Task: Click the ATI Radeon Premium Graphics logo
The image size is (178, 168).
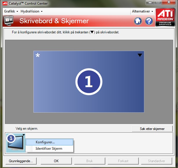Action: (x=165, y=17)
